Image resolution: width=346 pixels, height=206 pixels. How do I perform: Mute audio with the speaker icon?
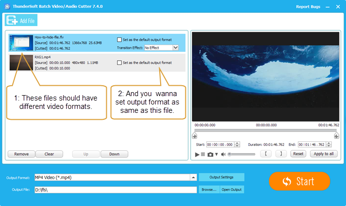(223, 154)
